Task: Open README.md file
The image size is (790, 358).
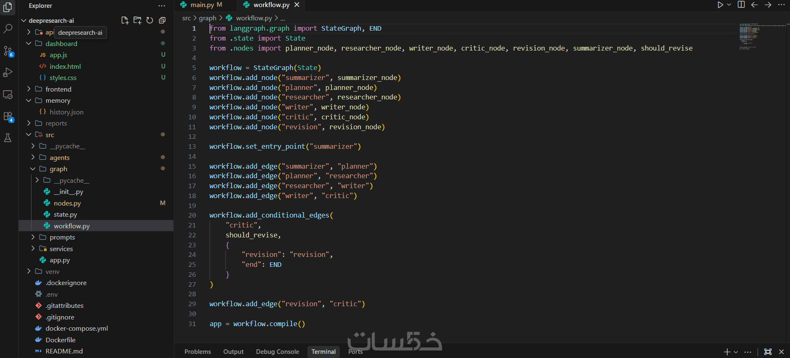Action: coord(96,351)
